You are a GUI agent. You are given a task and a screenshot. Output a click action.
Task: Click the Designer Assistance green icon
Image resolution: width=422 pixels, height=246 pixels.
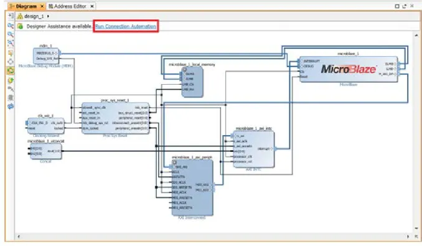20,26
